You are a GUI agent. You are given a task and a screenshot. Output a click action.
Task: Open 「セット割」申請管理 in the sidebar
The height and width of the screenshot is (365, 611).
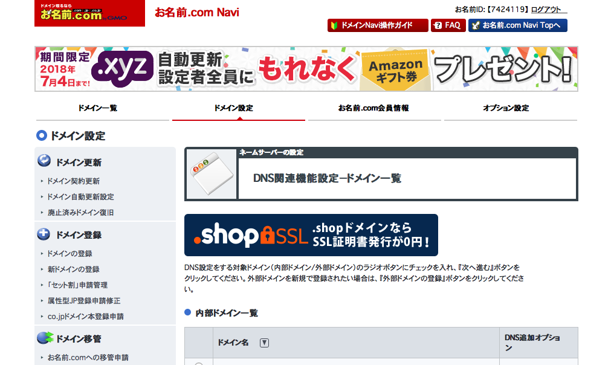(x=77, y=285)
